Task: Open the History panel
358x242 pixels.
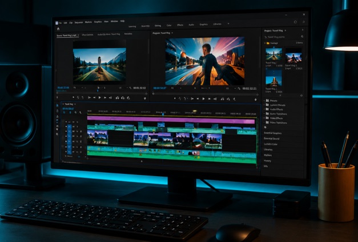Action: (267, 161)
